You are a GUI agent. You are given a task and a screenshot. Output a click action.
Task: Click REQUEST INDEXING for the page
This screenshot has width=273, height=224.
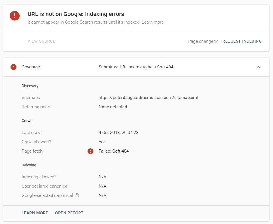[242, 41]
